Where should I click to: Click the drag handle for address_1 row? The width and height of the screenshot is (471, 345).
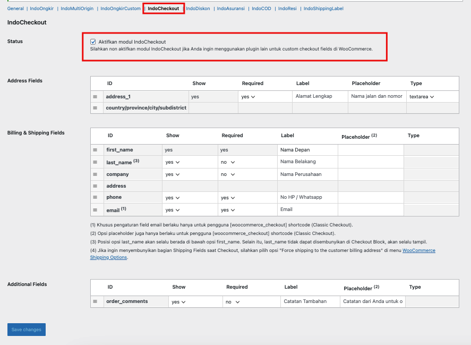(x=96, y=97)
